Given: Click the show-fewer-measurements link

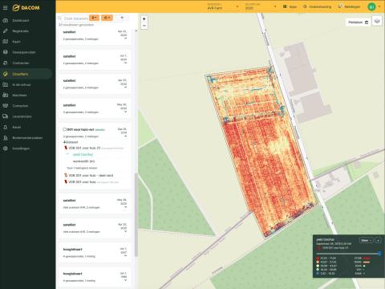Looking at the screenshot, I should coord(82,168).
